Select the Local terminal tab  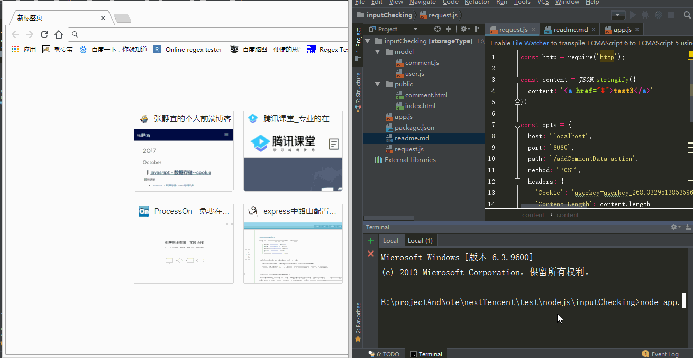point(391,241)
